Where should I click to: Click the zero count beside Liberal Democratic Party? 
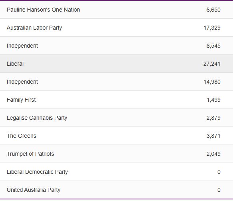pyautogui.click(x=219, y=172)
